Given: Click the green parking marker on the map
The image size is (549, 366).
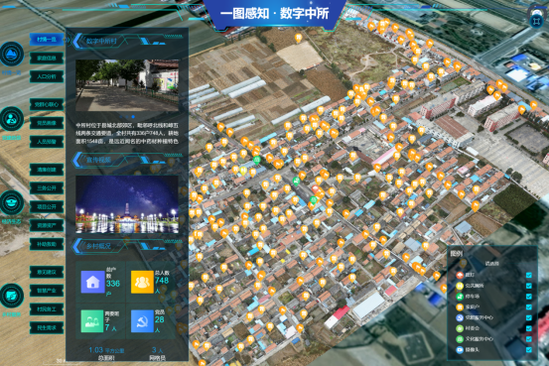Looking at the screenshot, I should pyautogui.click(x=296, y=182).
